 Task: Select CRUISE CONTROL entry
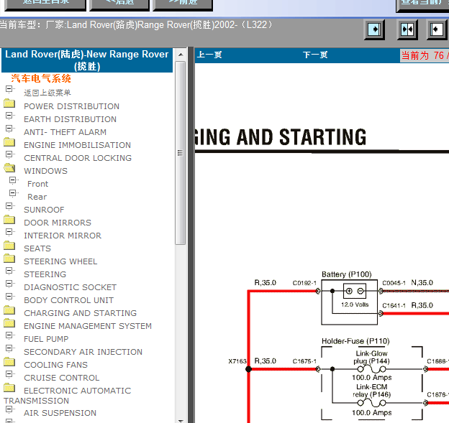62,378
